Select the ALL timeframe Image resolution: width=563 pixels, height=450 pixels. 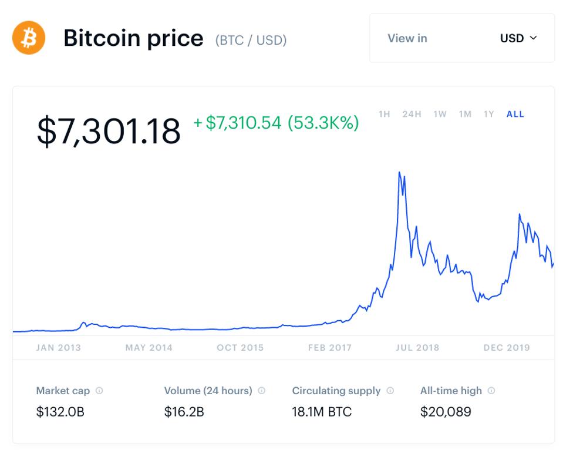(x=514, y=115)
